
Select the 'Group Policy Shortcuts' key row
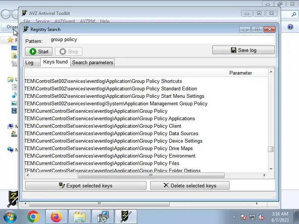coord(146,81)
